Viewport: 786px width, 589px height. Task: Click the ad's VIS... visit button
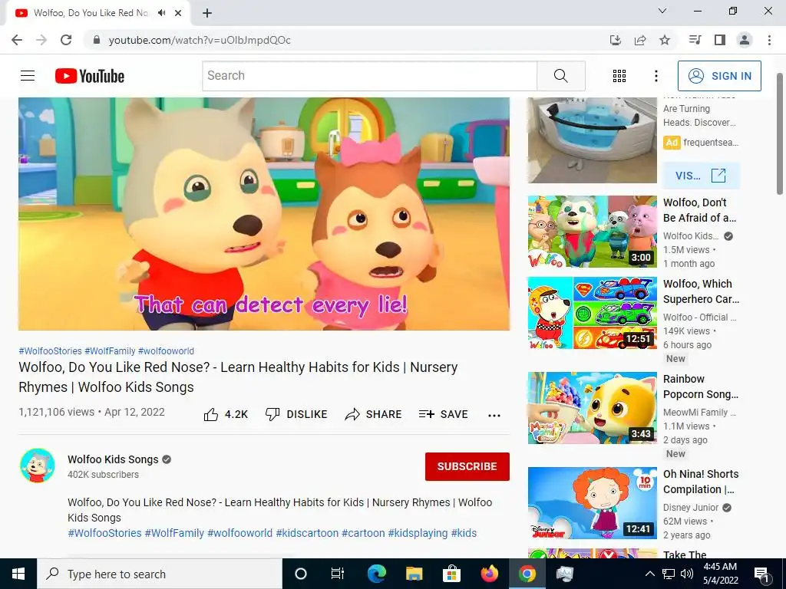pyautogui.click(x=701, y=176)
